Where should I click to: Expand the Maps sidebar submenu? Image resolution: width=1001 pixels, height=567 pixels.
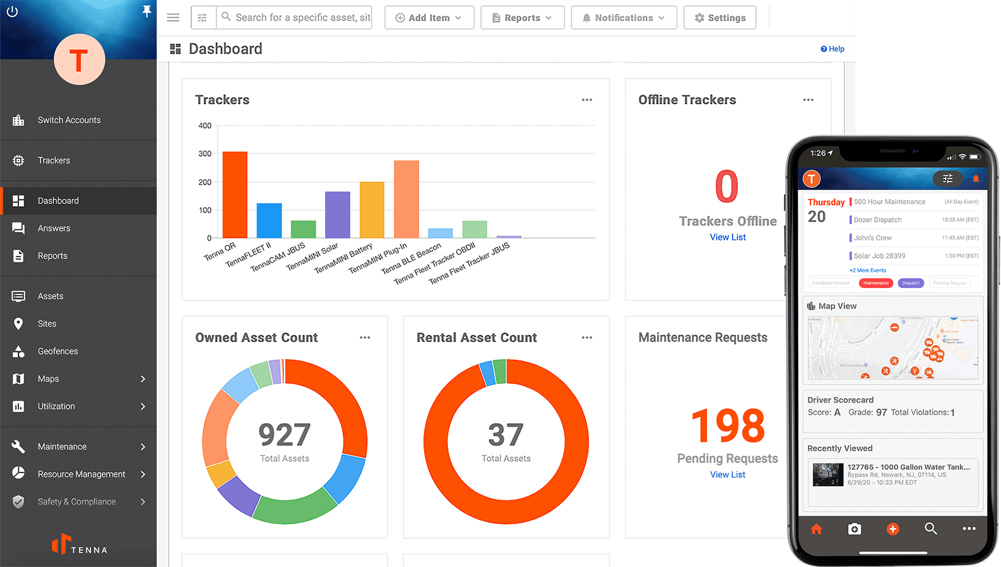(x=143, y=379)
